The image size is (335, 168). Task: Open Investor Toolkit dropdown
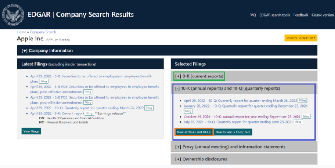(301, 38)
